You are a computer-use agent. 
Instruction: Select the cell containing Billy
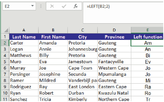[x=53, y=55]
